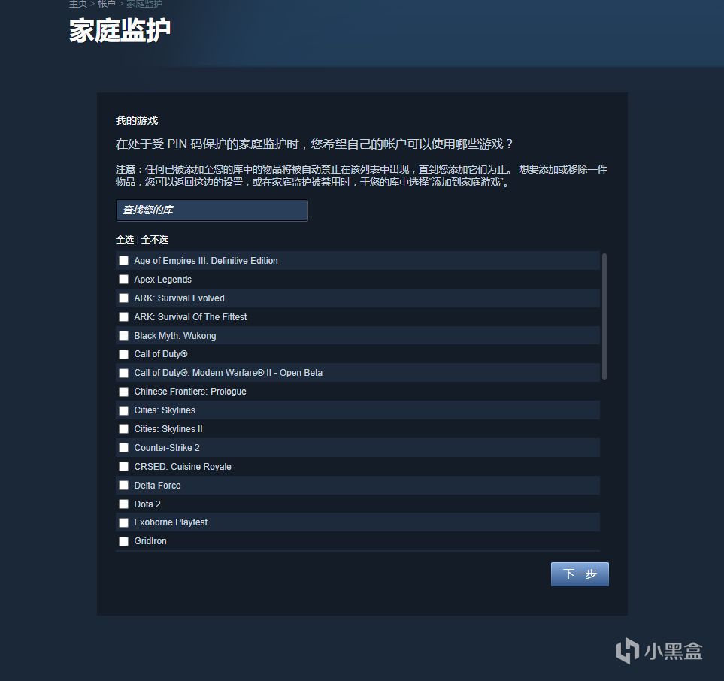Viewport: 724px width, 681px height.
Task: Enable Chinese Frontiers: Prologue checkbox
Action: [123, 392]
